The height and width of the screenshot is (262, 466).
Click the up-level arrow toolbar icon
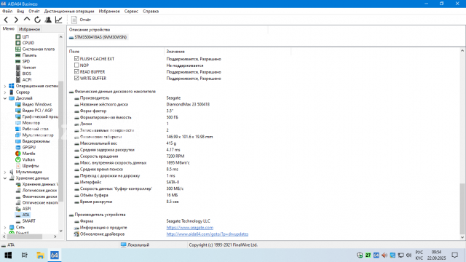pyautogui.click(x=27, y=20)
